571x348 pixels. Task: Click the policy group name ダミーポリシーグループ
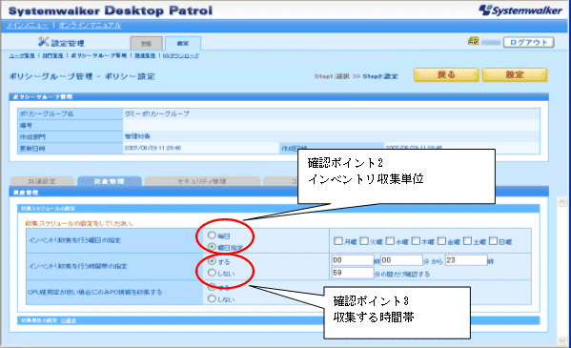[x=156, y=113]
